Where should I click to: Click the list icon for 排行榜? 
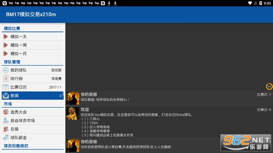(6, 78)
